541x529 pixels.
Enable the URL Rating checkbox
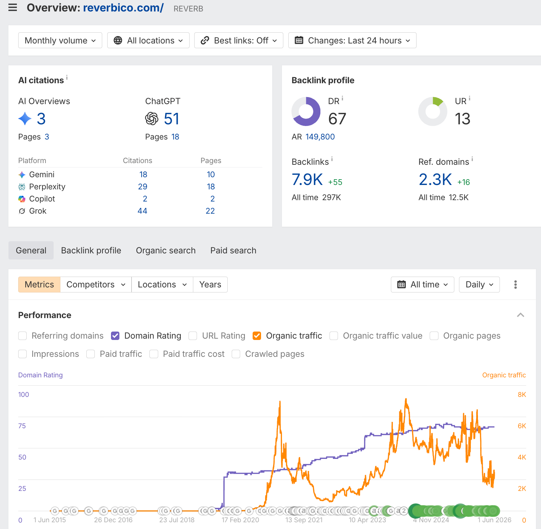pos(193,336)
